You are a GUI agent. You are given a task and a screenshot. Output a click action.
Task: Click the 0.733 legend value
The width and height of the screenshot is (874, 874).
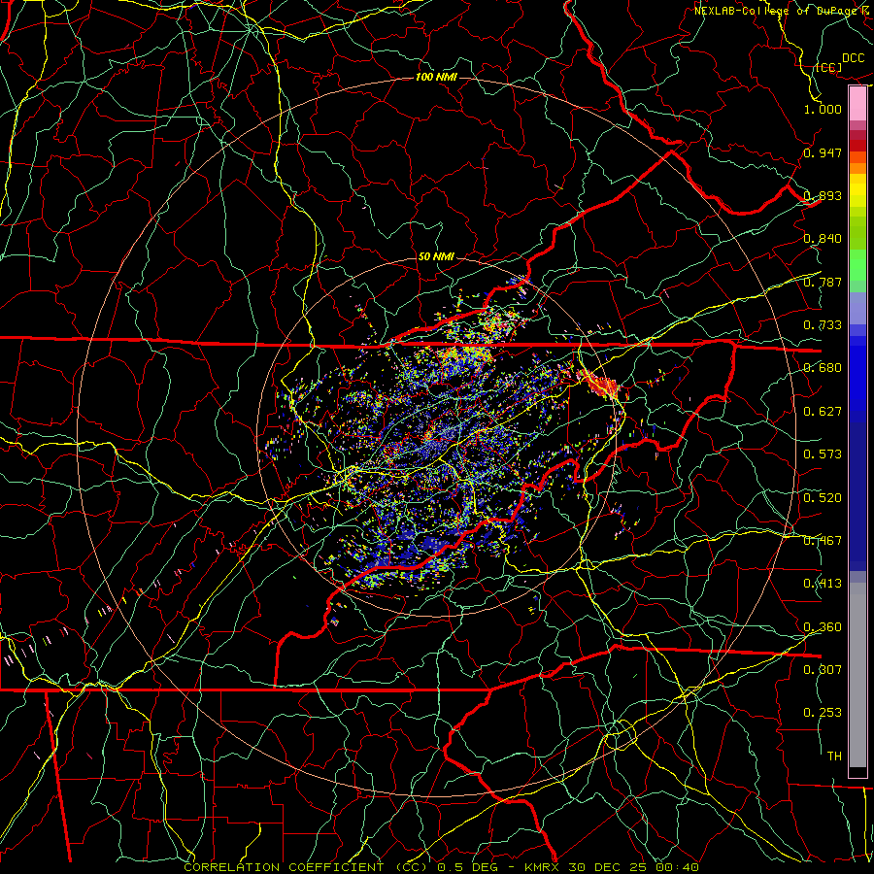coord(823,325)
